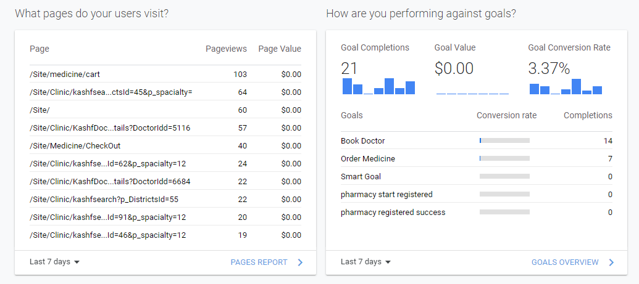Open the PAGES REPORT link
Screen dimensions: 639x284
pyautogui.click(x=259, y=262)
